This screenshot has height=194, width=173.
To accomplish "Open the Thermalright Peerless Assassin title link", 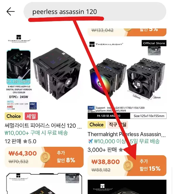I will click(127, 134).
